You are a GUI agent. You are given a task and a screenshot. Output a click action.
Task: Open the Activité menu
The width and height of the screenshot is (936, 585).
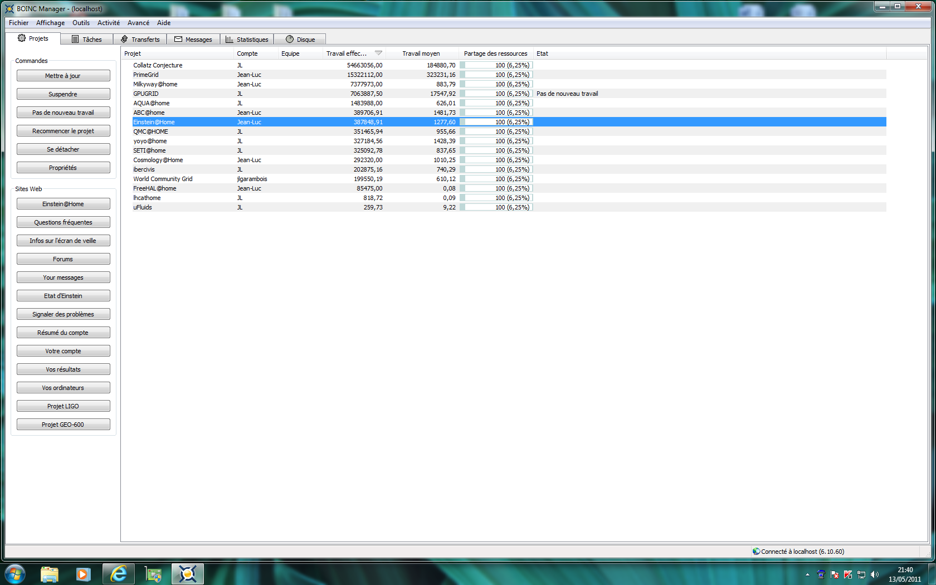[x=108, y=23]
